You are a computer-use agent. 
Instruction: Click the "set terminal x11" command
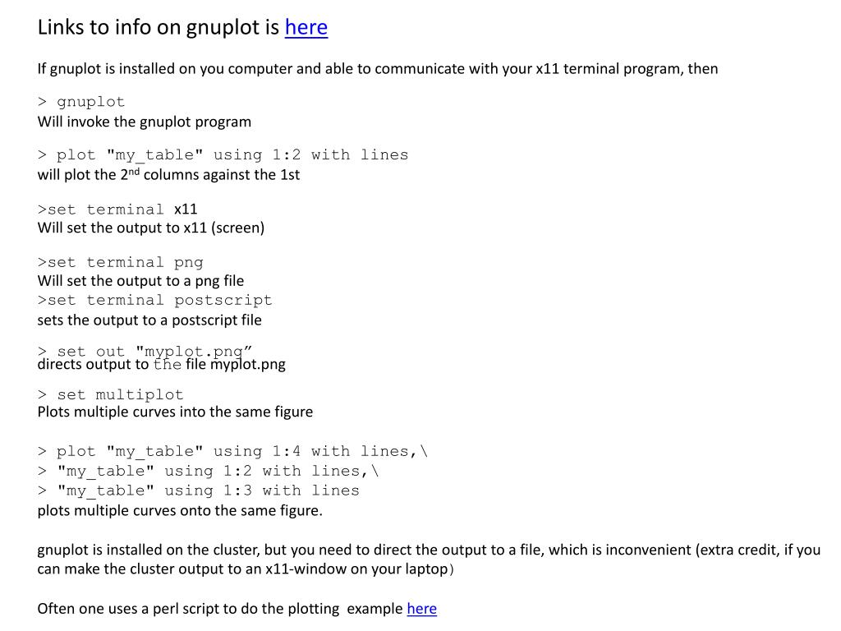click(117, 209)
